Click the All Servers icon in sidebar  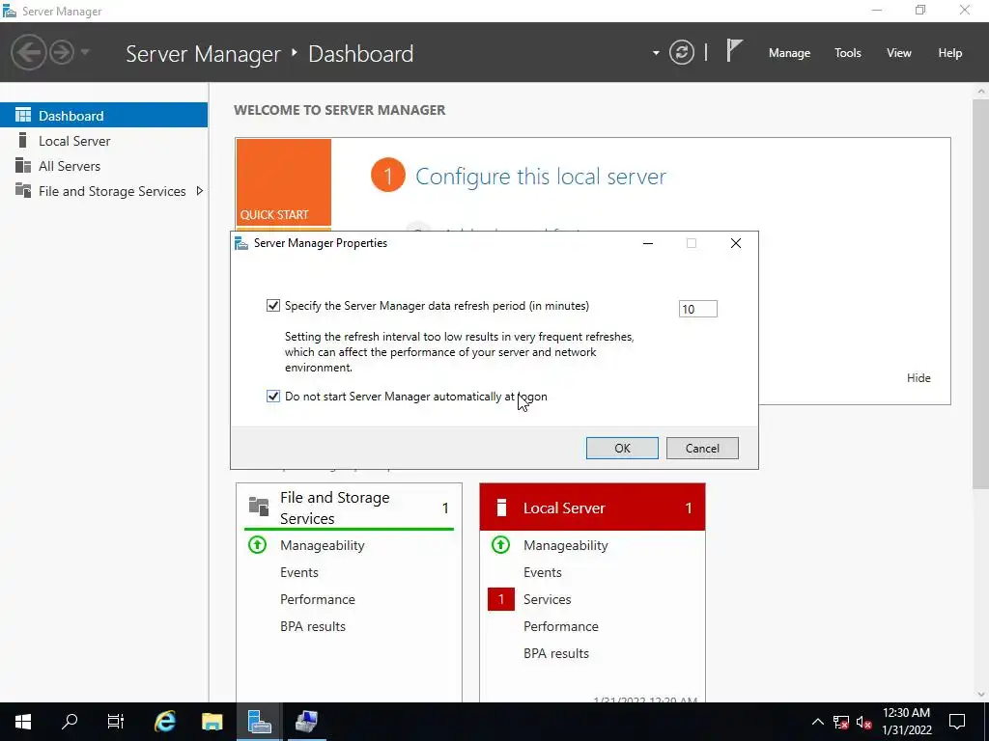tap(23, 165)
